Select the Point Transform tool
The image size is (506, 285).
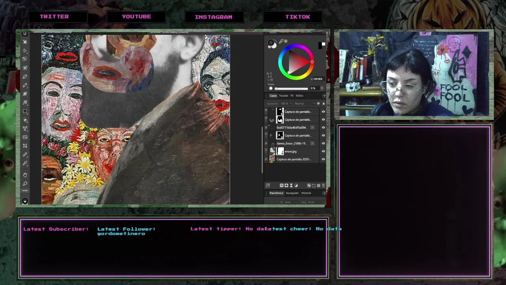point(25,59)
